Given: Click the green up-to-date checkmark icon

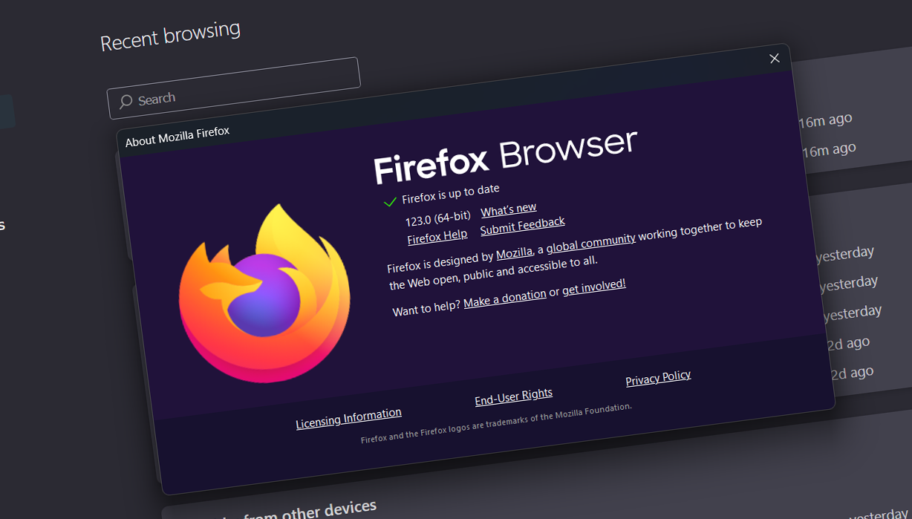Looking at the screenshot, I should [x=390, y=202].
